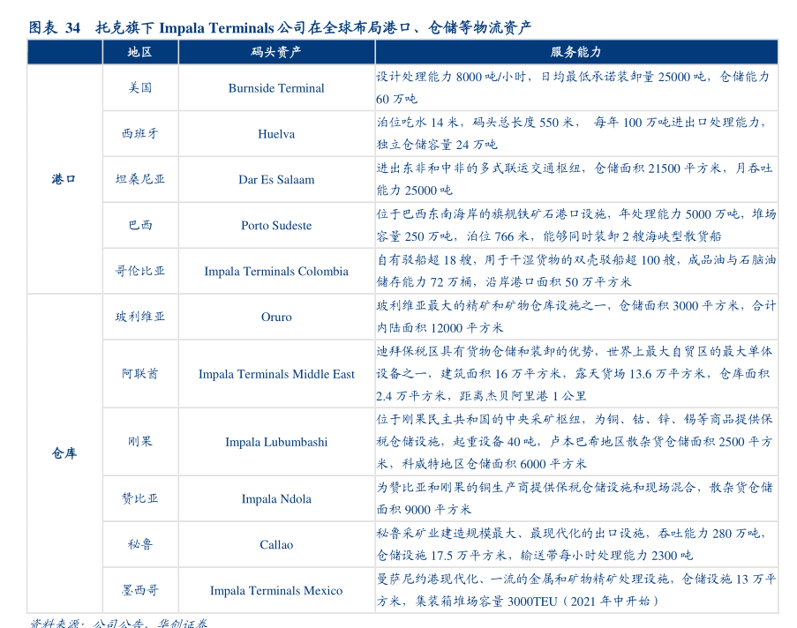Click the Callao asset cell

pos(276,545)
